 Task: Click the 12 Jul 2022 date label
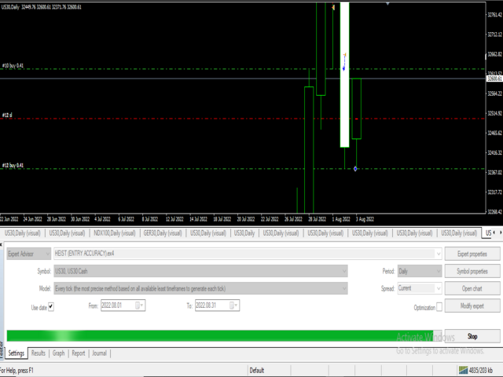[174, 219]
